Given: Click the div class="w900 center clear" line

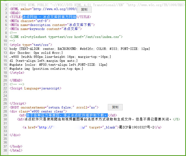Looking at the screenshot, I should click(x=38, y=111).
